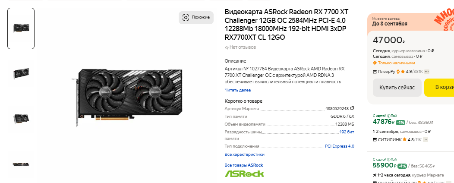Select the second angled graphics card thumbnail
This screenshot has width=454, height=183.
point(21,73)
